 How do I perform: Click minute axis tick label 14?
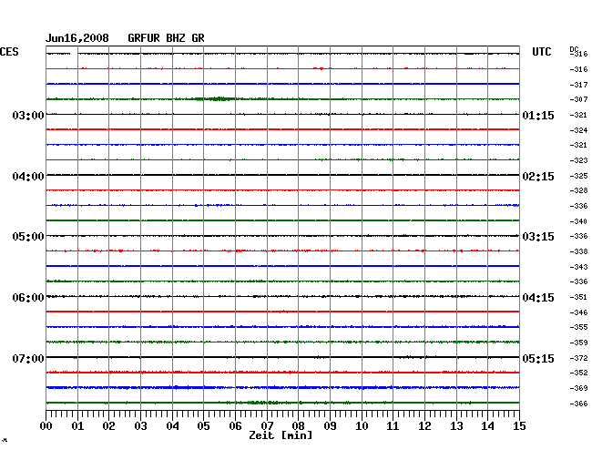487,425
